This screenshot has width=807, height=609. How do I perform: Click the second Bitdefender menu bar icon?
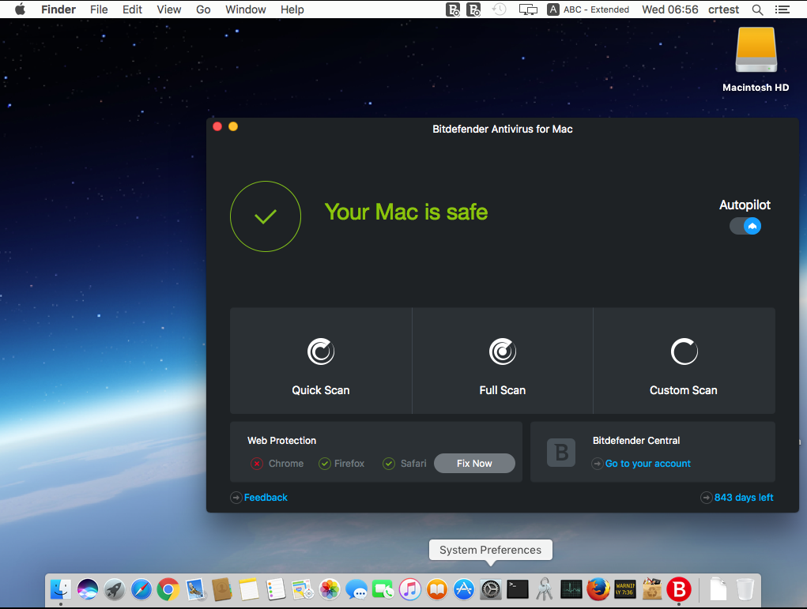point(473,9)
